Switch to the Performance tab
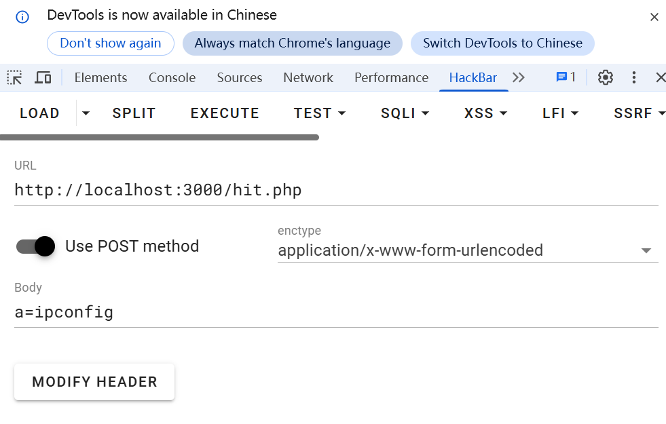This screenshot has width=666, height=424. 391,77
